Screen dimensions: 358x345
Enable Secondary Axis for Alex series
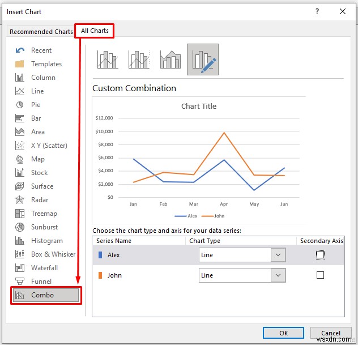point(320,255)
